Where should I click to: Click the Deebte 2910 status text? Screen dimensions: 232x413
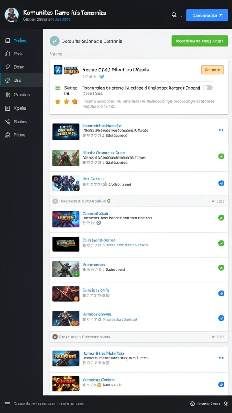tap(208, 404)
